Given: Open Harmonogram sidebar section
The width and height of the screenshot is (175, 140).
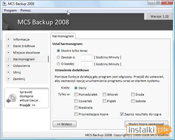Looking at the screenshot, I should (x=24, y=59).
